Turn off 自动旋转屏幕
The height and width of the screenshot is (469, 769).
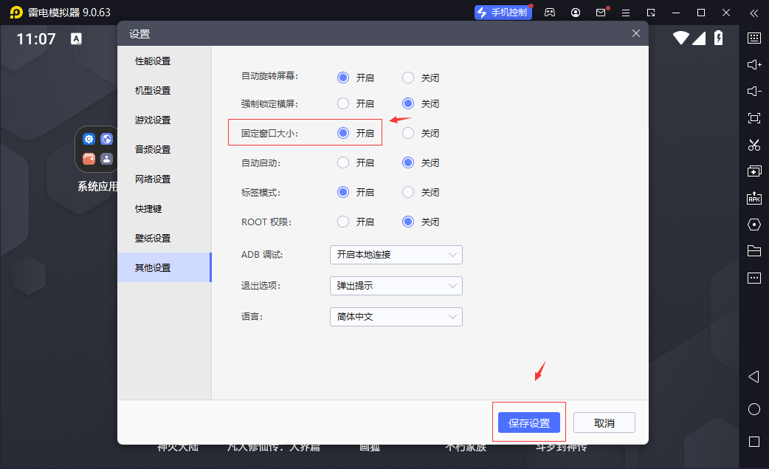point(408,77)
